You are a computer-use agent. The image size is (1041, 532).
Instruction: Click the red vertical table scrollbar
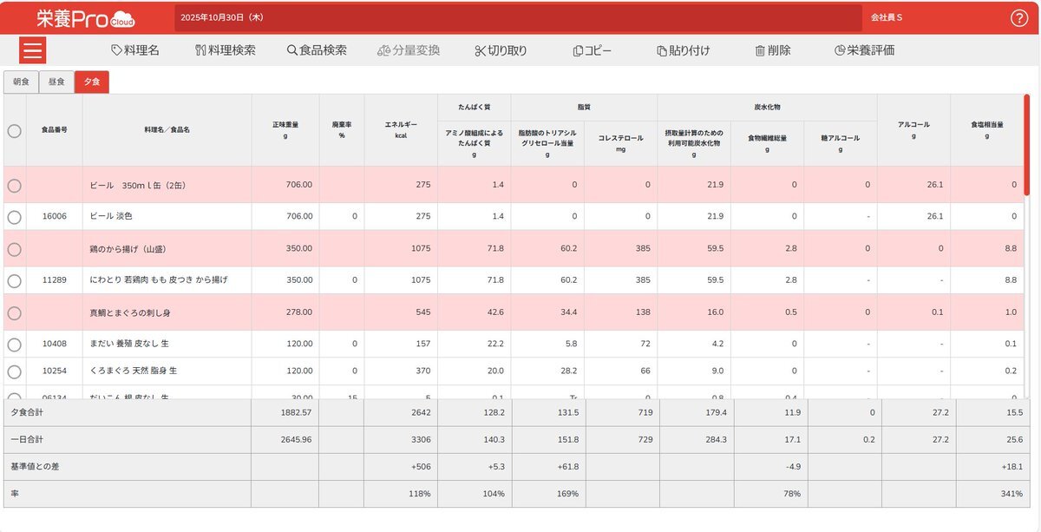pyautogui.click(x=1027, y=144)
